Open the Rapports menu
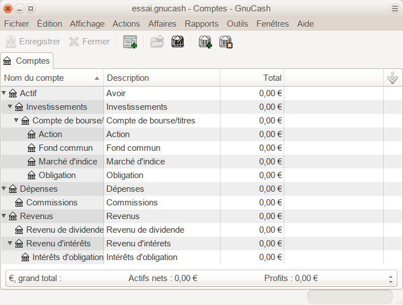Image resolution: width=403 pixels, height=305 pixels. (x=201, y=24)
